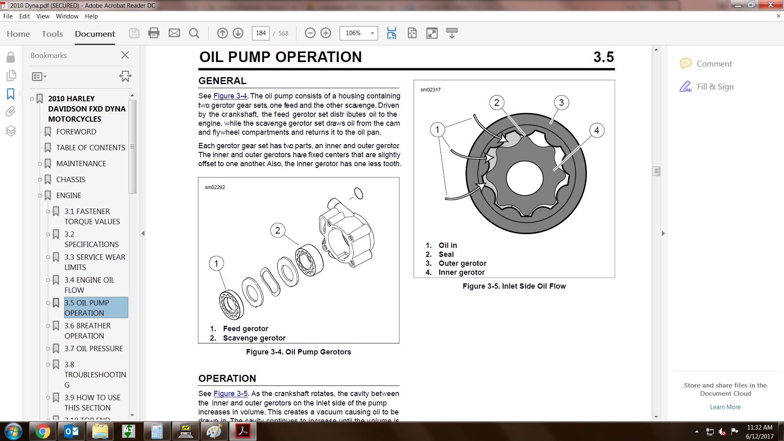Image resolution: width=784 pixels, height=441 pixels.
Task: Click the page number input field
Action: 261,33
